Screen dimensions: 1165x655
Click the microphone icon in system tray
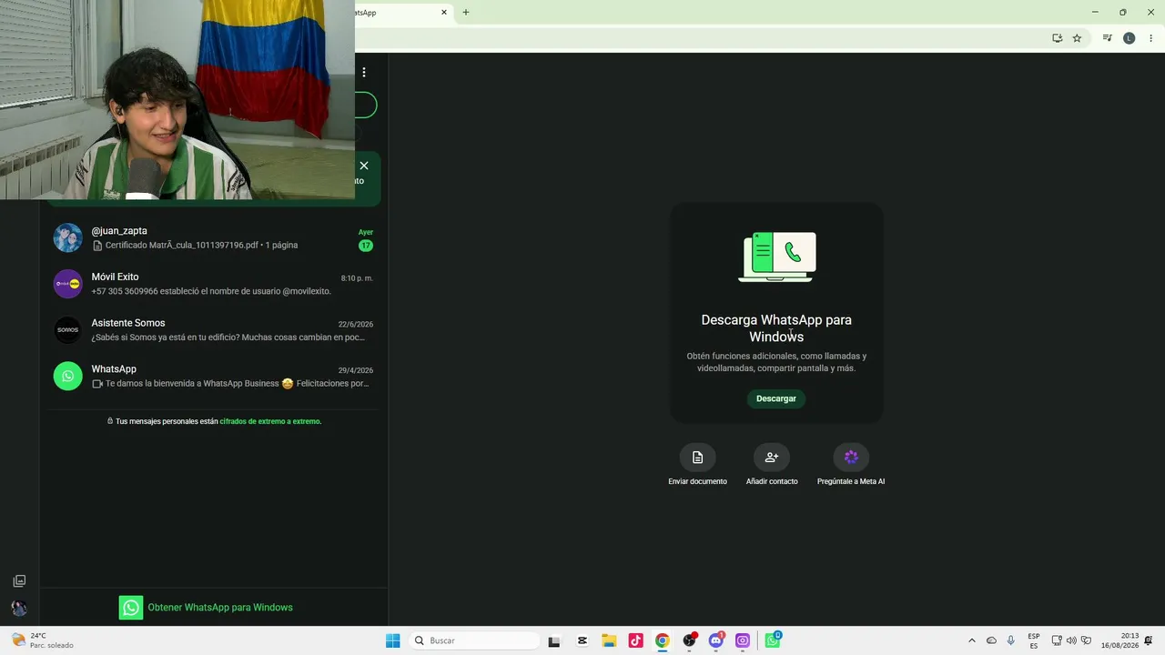click(1011, 640)
